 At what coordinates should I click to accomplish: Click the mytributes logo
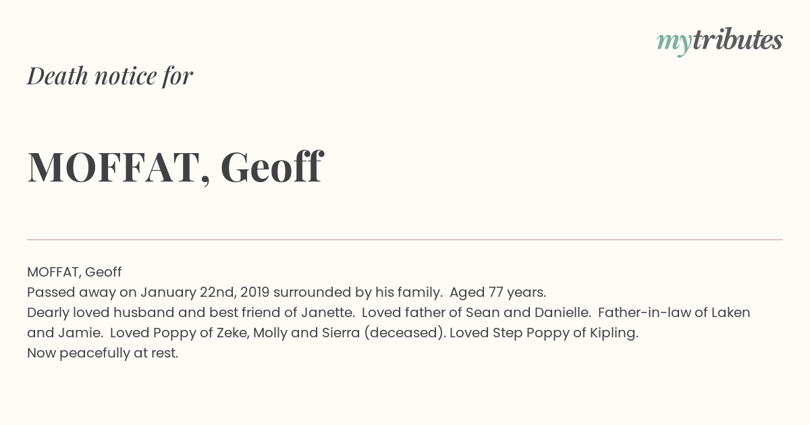[x=720, y=42]
